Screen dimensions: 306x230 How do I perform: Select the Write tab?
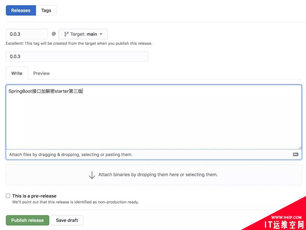17,73
